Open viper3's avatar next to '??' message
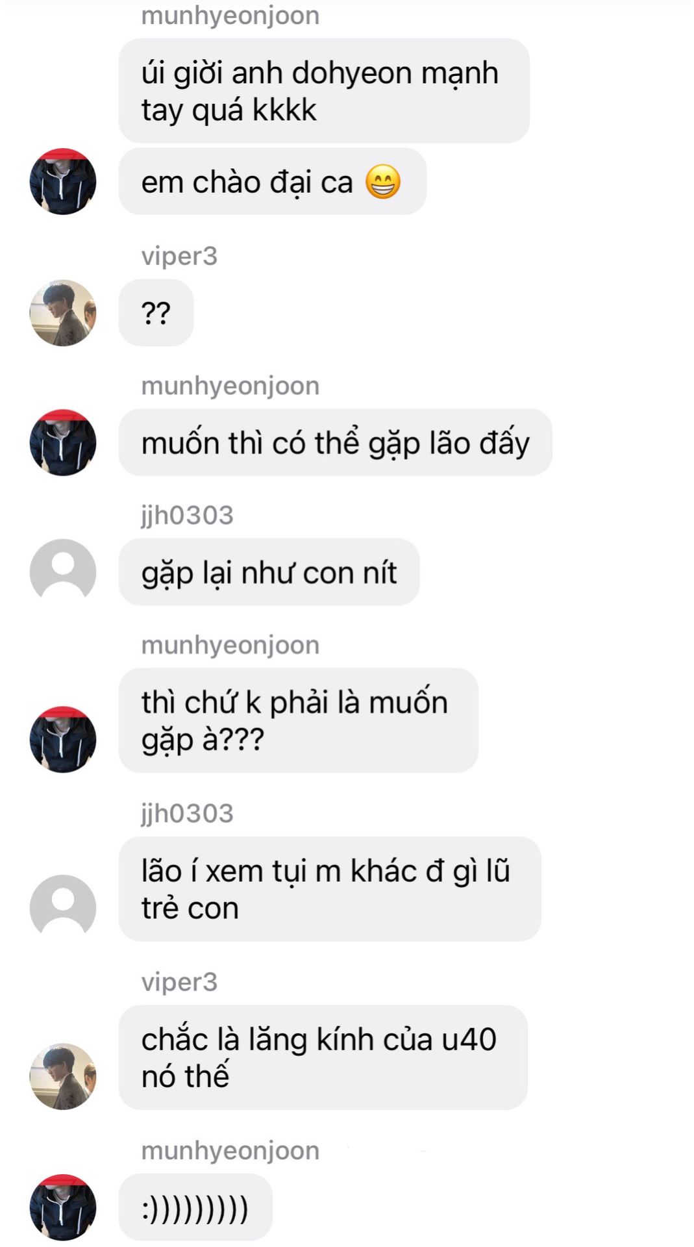Screen dimensions: 694x1247 pos(63,313)
